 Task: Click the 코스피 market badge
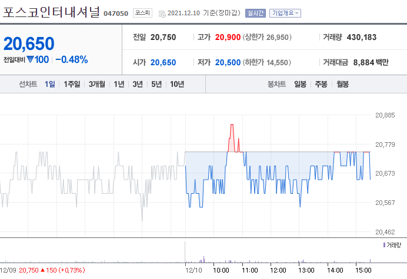(142, 13)
